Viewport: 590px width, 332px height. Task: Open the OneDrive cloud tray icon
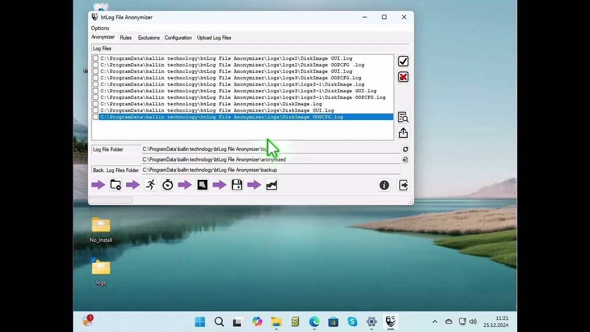pos(448,322)
